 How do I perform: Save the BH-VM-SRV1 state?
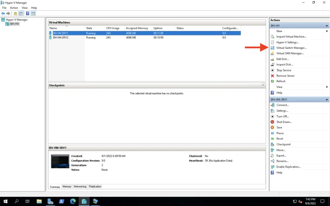(279, 127)
